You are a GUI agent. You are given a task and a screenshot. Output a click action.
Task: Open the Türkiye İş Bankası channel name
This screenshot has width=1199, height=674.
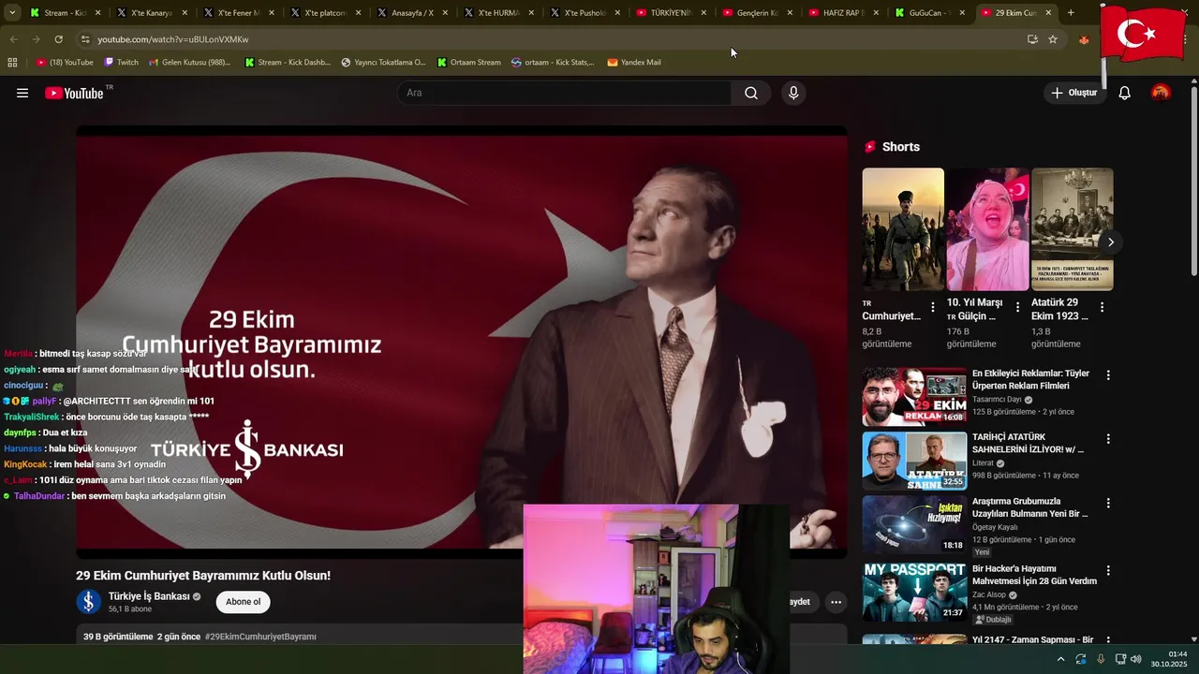tap(149, 596)
